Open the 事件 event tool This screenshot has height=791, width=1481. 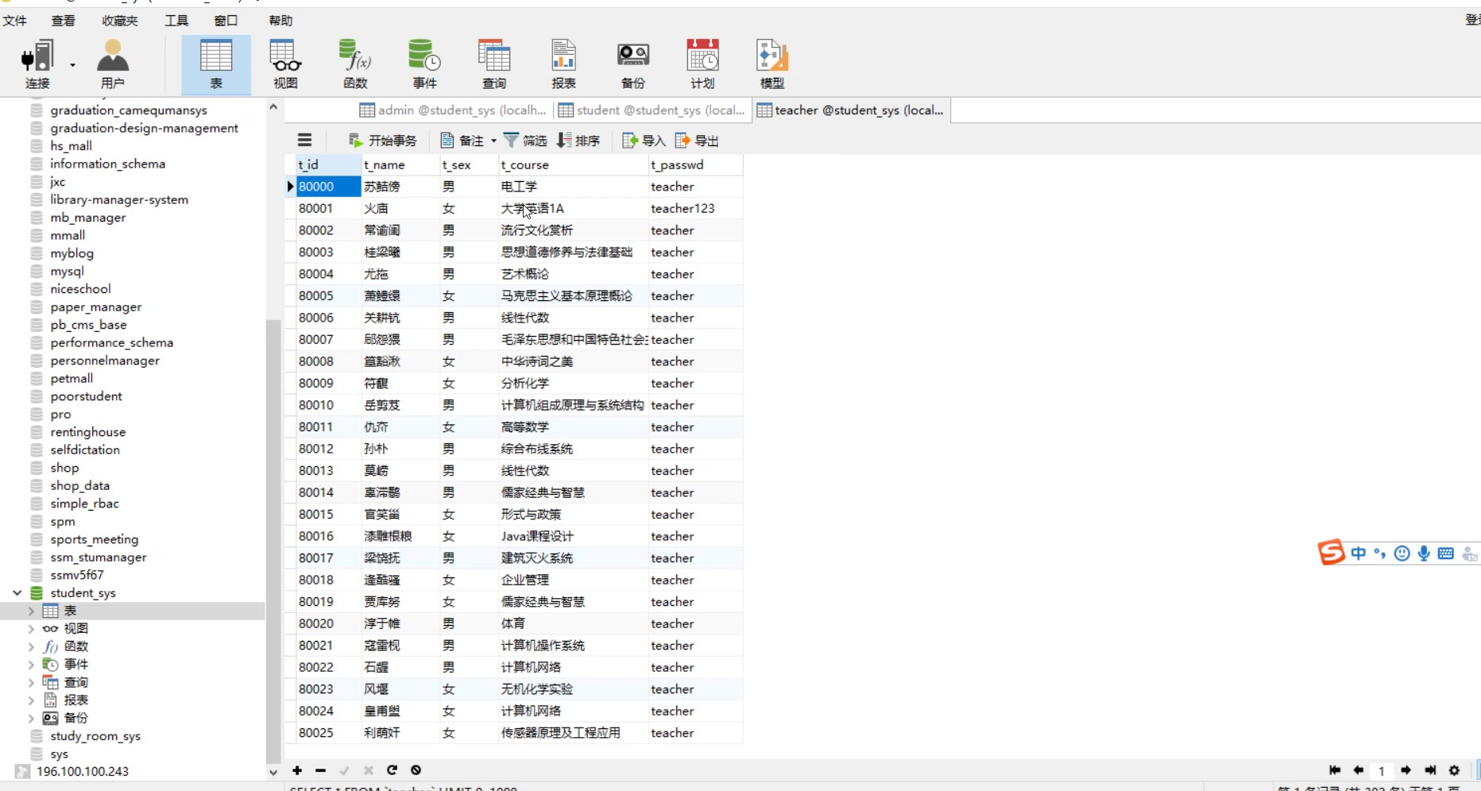pos(424,64)
